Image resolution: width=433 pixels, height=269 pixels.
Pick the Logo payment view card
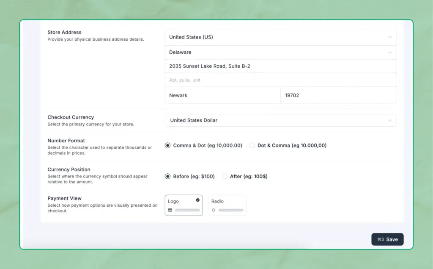[x=184, y=205]
